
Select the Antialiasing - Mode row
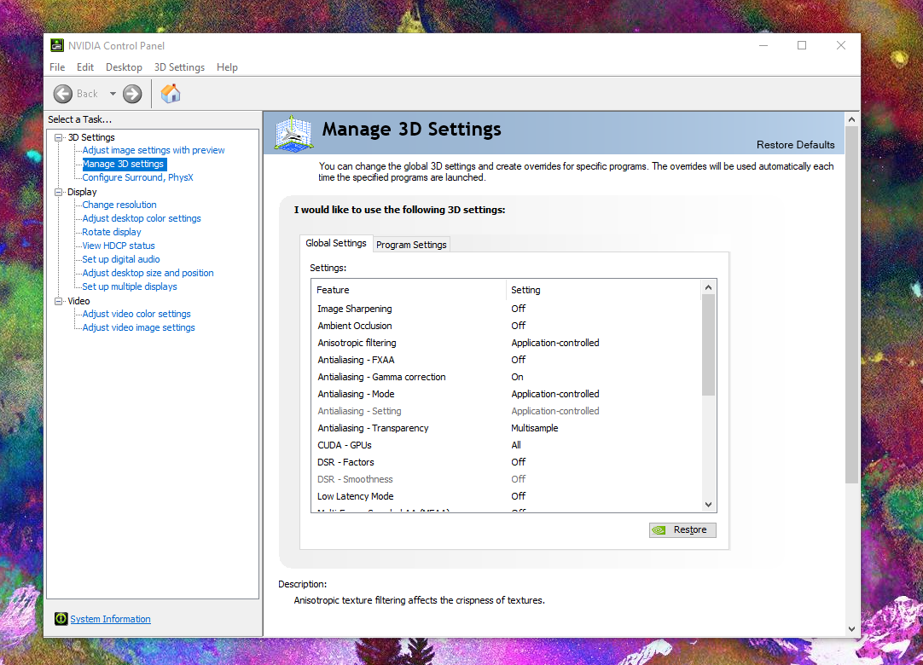[x=507, y=394]
